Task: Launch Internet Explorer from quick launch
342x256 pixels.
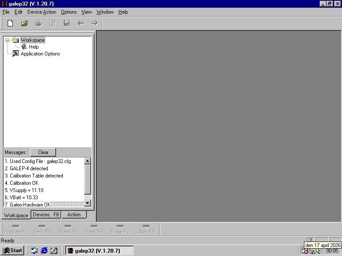Action: point(44,250)
